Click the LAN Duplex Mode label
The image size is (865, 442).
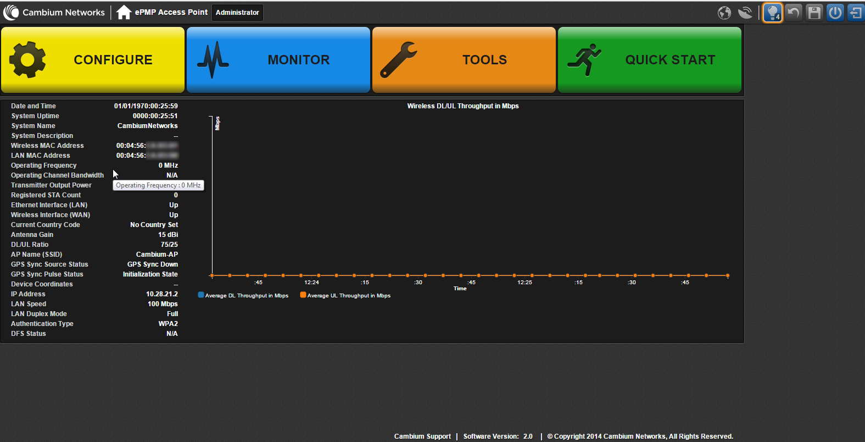point(39,314)
